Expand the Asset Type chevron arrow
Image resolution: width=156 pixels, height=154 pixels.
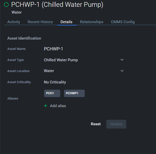tap(122, 60)
